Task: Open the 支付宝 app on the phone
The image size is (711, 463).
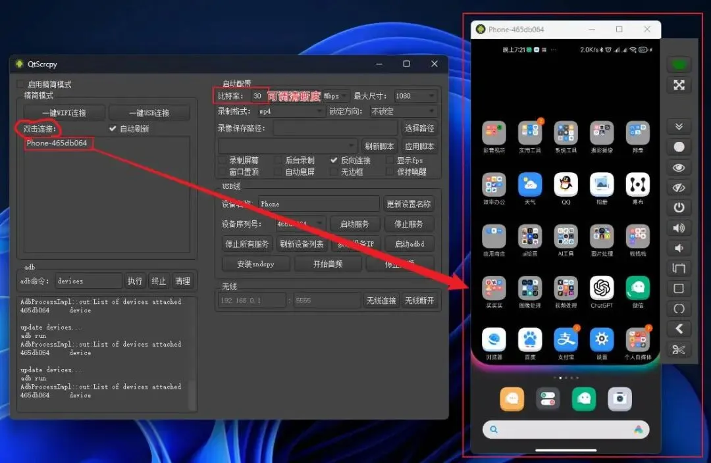Action: [x=566, y=339]
